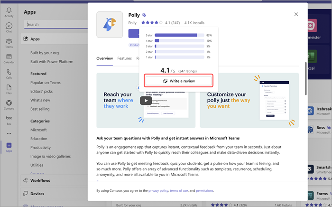Open the Forms app icon behind dialog
Viewport: 332px width, 207px height.
coord(310,195)
